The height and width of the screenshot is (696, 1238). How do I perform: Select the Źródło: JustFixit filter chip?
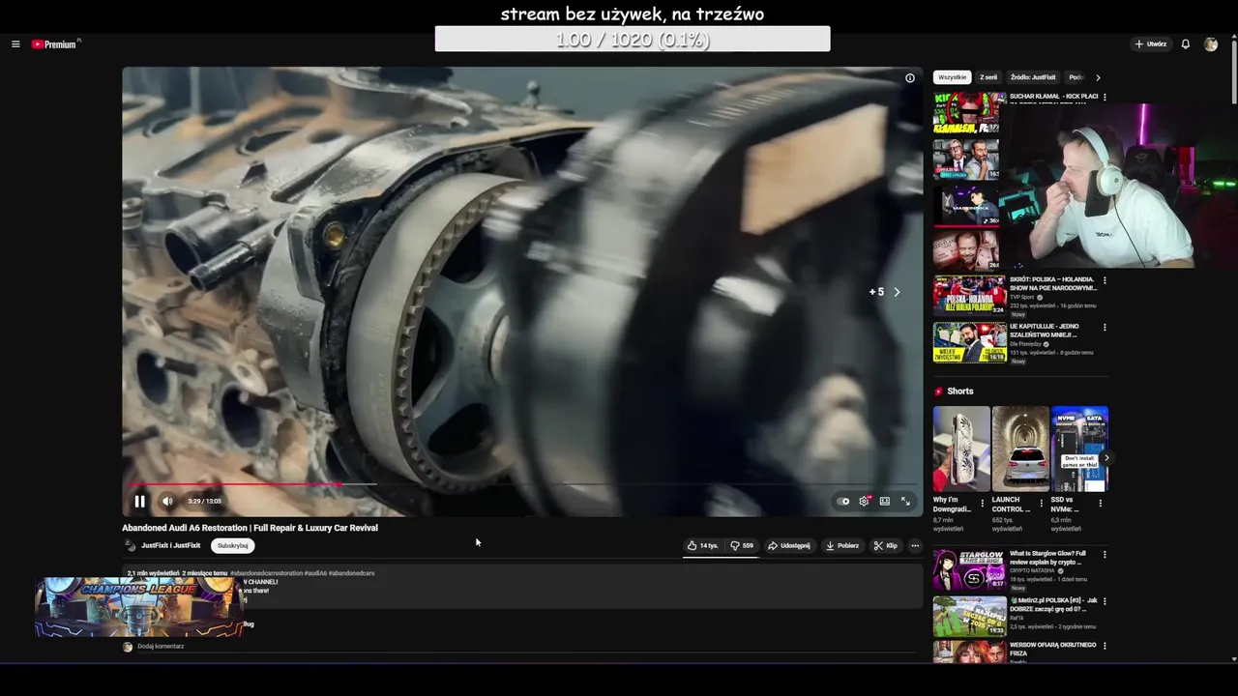1033,77
